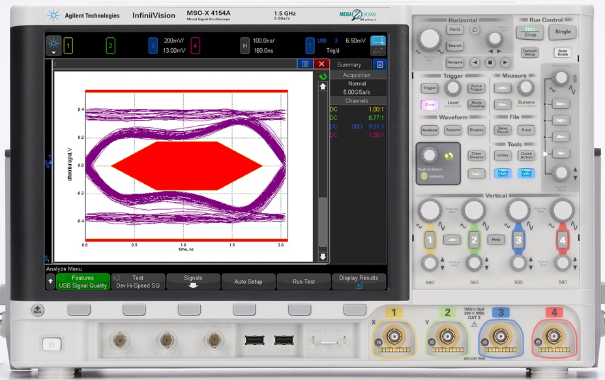Viewport: 605px width, 380px height.
Task: Close the eye diagram dialog with red X
Action: 321,64
